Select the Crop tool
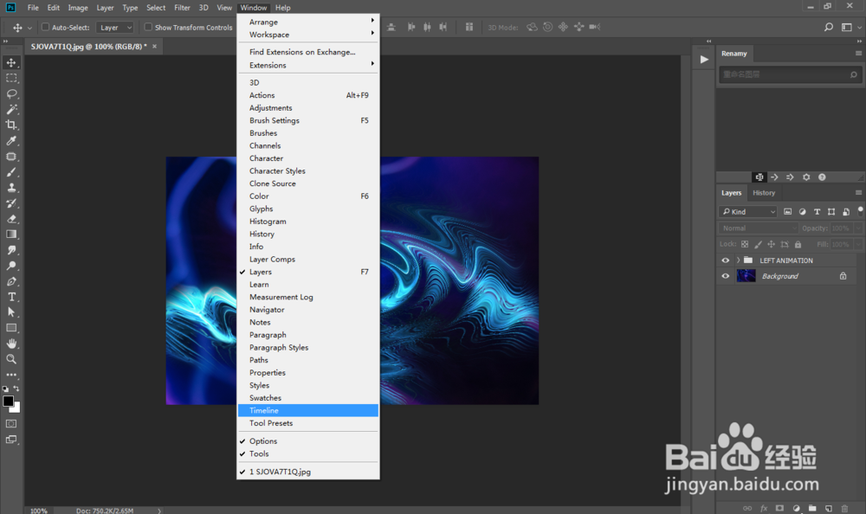Screen dimensions: 866x514 pos(11,125)
